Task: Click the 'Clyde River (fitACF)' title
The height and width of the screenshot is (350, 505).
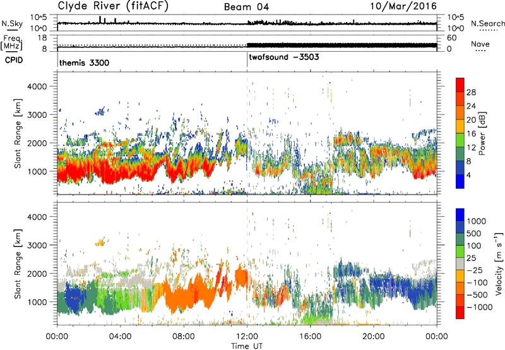Action: click(113, 6)
